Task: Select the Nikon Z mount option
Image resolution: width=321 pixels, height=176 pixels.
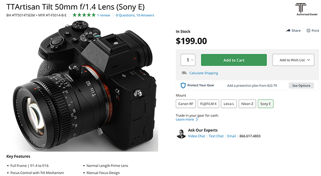Action: [x=247, y=104]
